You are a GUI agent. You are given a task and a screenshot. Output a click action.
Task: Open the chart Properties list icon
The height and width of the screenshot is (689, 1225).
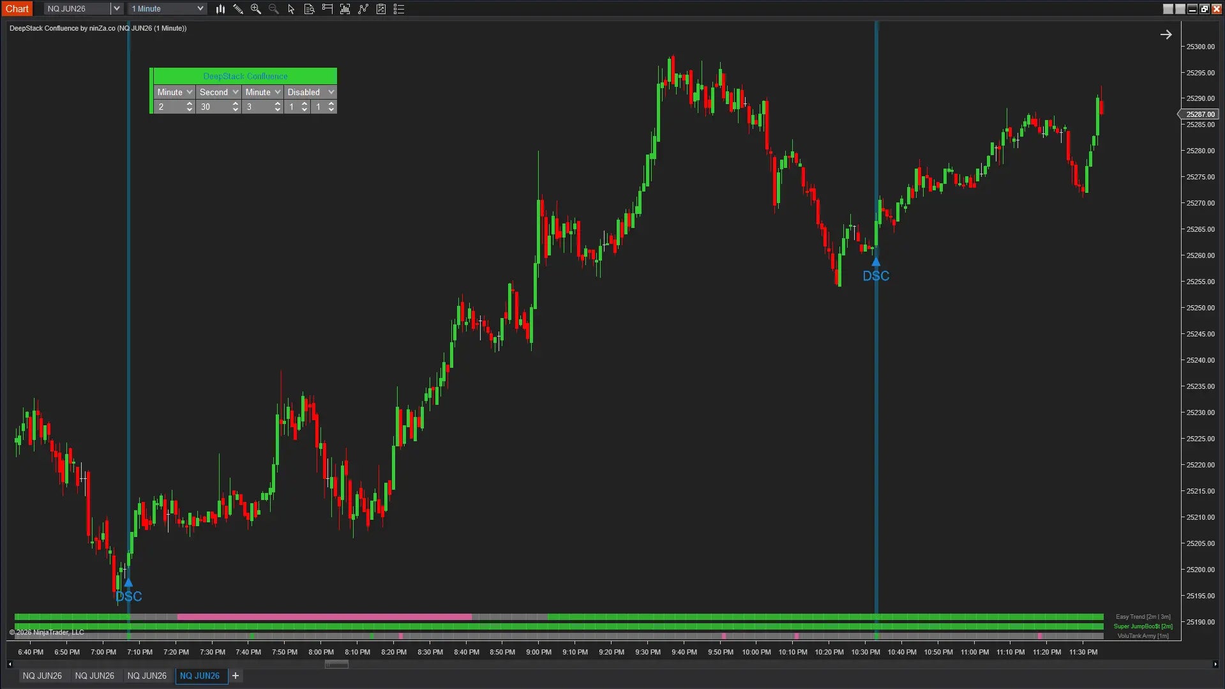[399, 9]
